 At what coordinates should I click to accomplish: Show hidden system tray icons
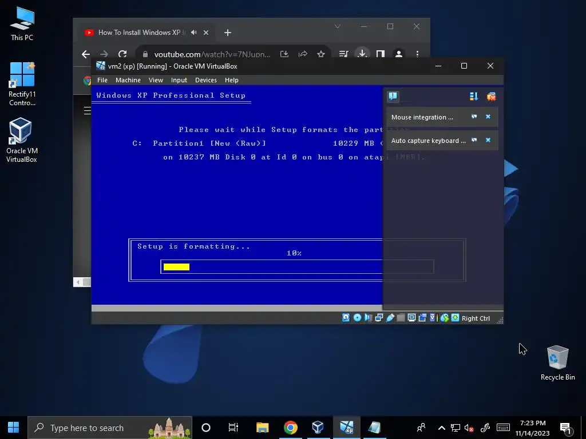[x=441, y=428]
